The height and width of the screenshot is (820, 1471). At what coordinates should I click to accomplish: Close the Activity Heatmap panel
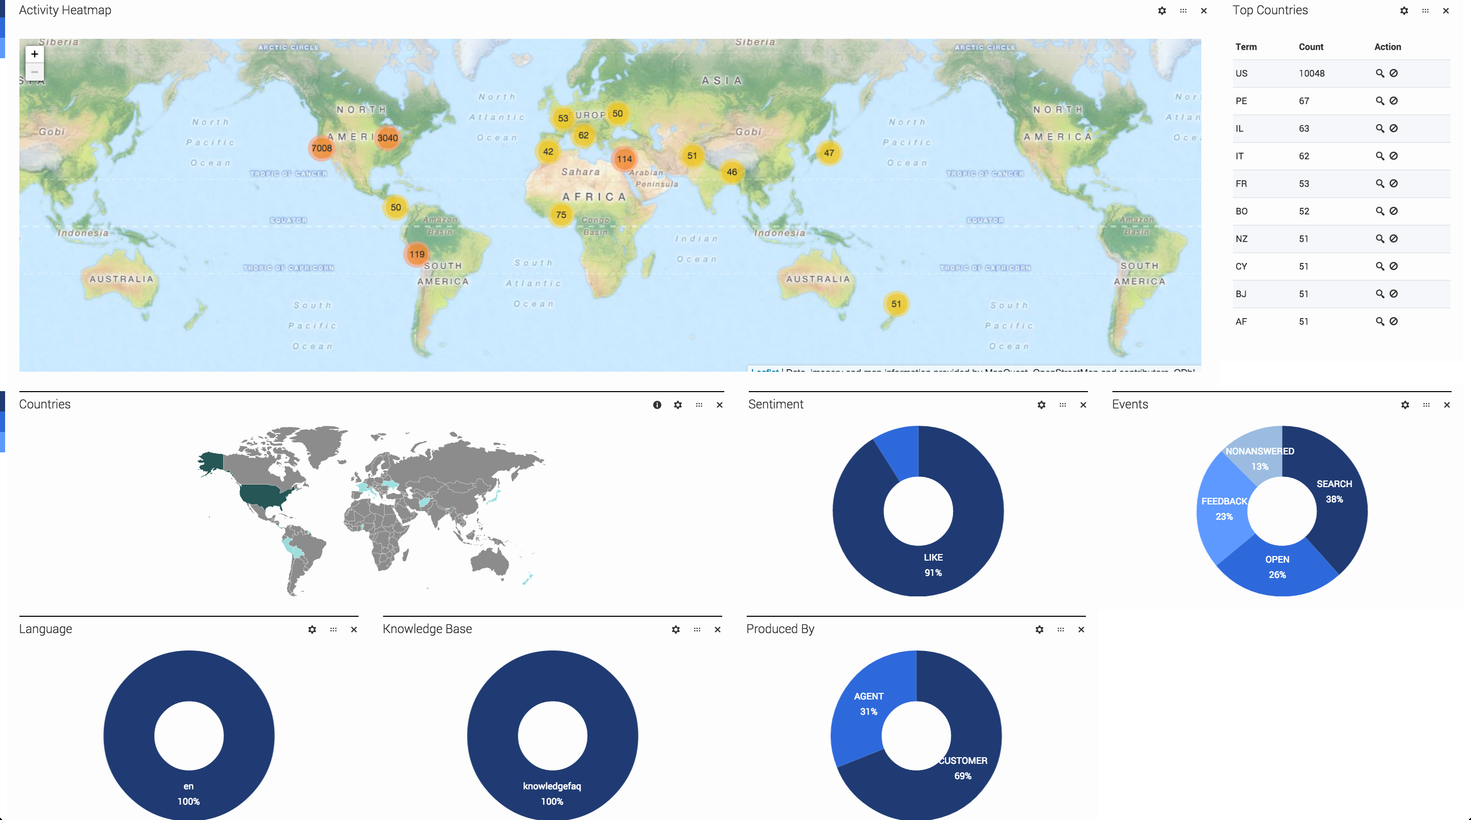[1204, 11]
